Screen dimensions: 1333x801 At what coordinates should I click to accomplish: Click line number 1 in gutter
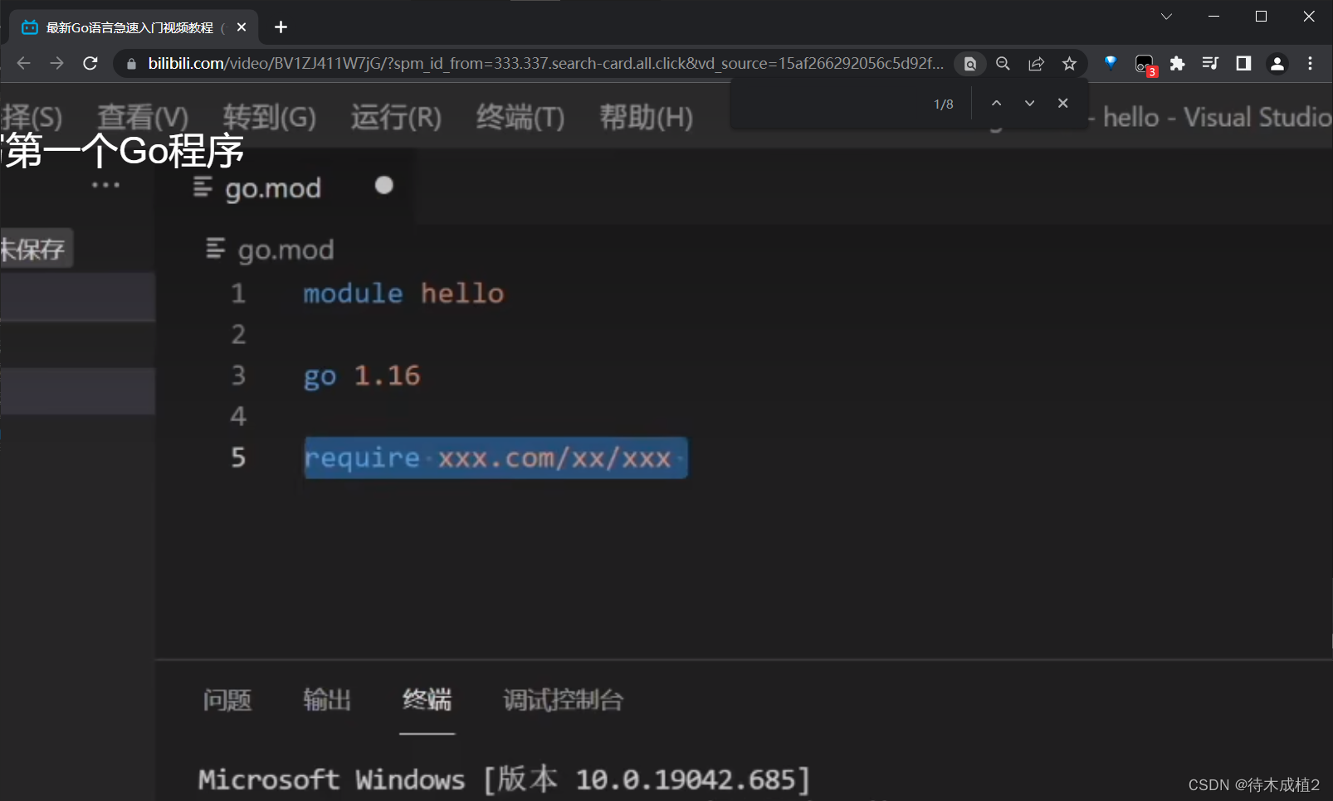point(238,293)
